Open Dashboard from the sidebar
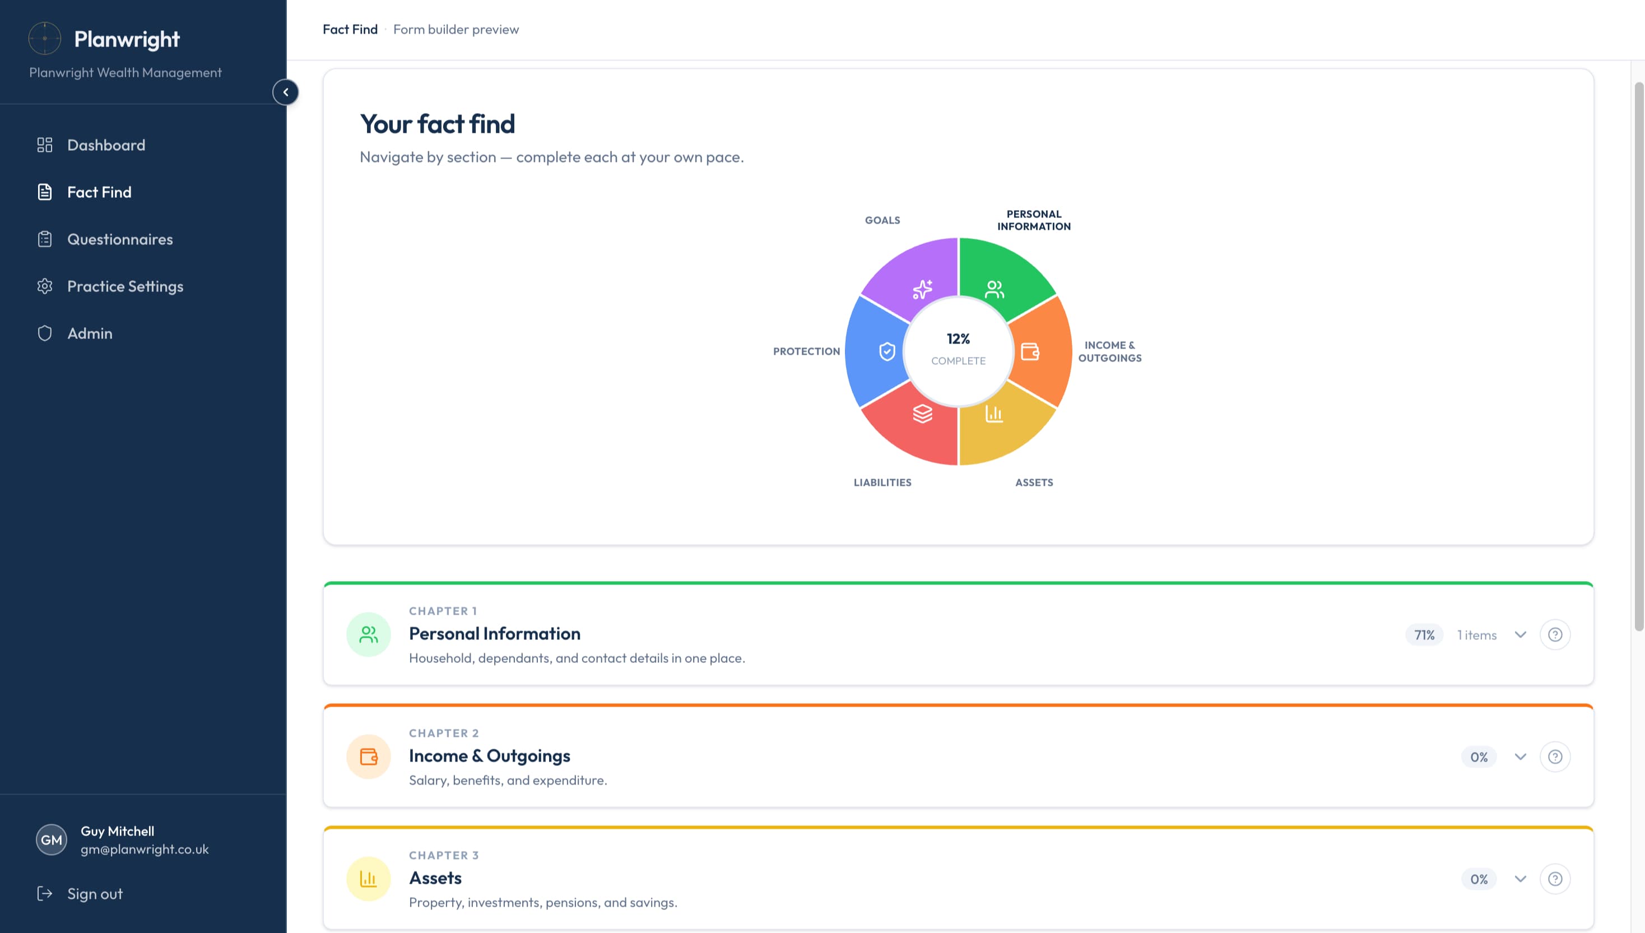Viewport: 1645px width, 933px height. (x=106, y=145)
